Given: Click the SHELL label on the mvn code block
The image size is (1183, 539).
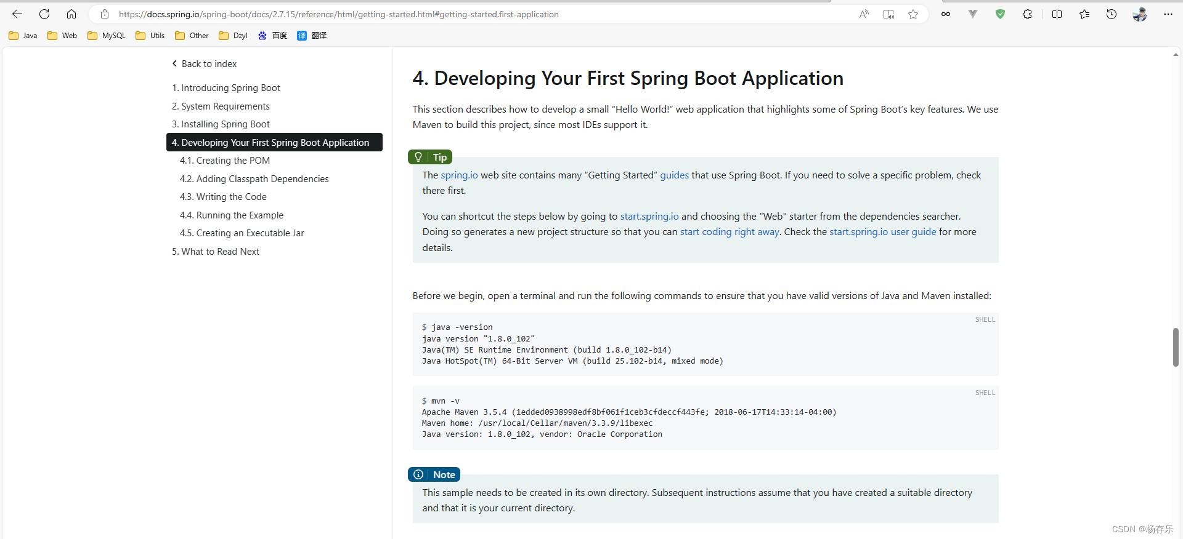Looking at the screenshot, I should (985, 393).
